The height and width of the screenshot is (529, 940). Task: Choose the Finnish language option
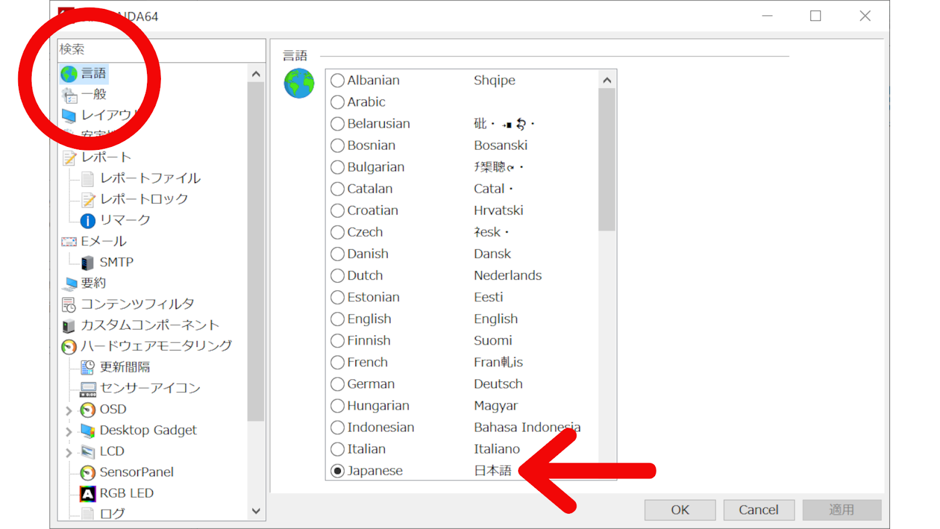pos(337,341)
